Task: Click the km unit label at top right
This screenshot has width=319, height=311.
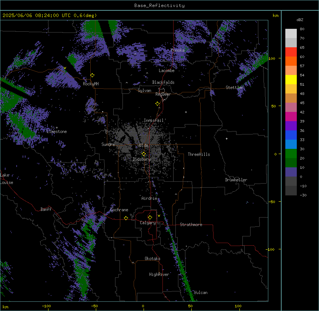Action: (x=275, y=16)
